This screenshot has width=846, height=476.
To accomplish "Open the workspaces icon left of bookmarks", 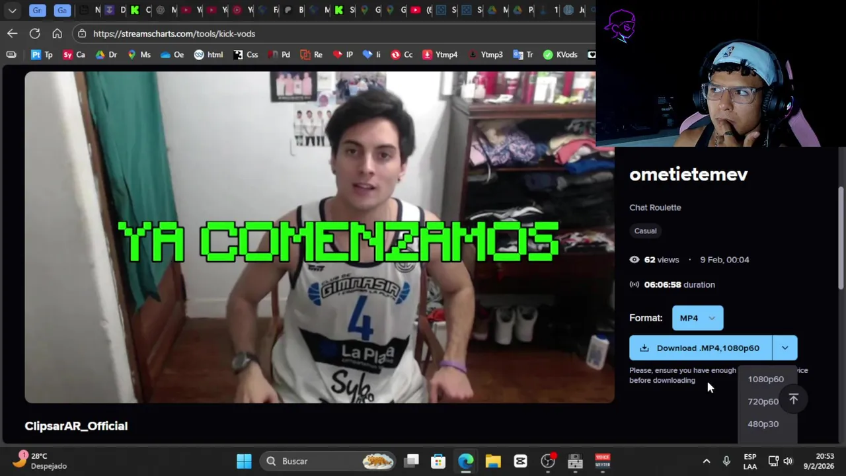I will [11, 55].
